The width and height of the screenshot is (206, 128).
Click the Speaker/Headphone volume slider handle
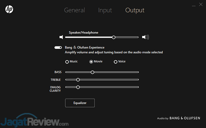[x=114, y=37]
